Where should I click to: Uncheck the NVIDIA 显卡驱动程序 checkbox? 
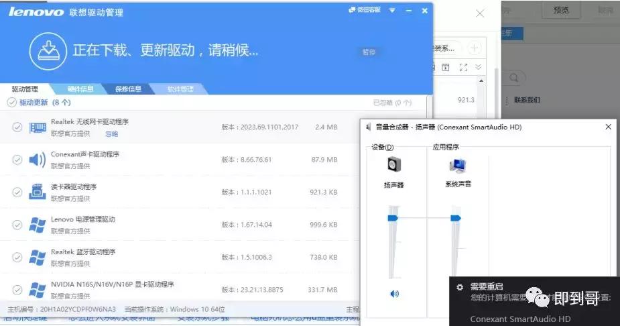click(x=17, y=290)
